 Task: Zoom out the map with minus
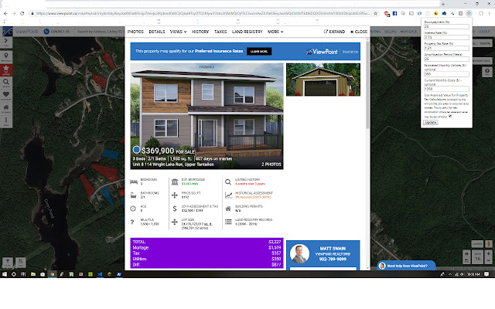tap(488, 261)
